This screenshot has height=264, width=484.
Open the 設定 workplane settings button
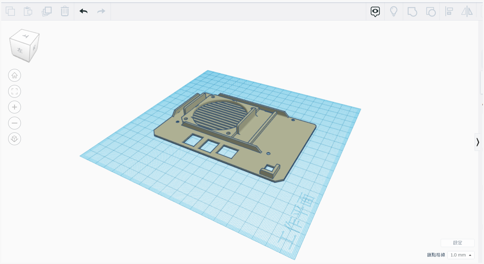[x=458, y=243]
